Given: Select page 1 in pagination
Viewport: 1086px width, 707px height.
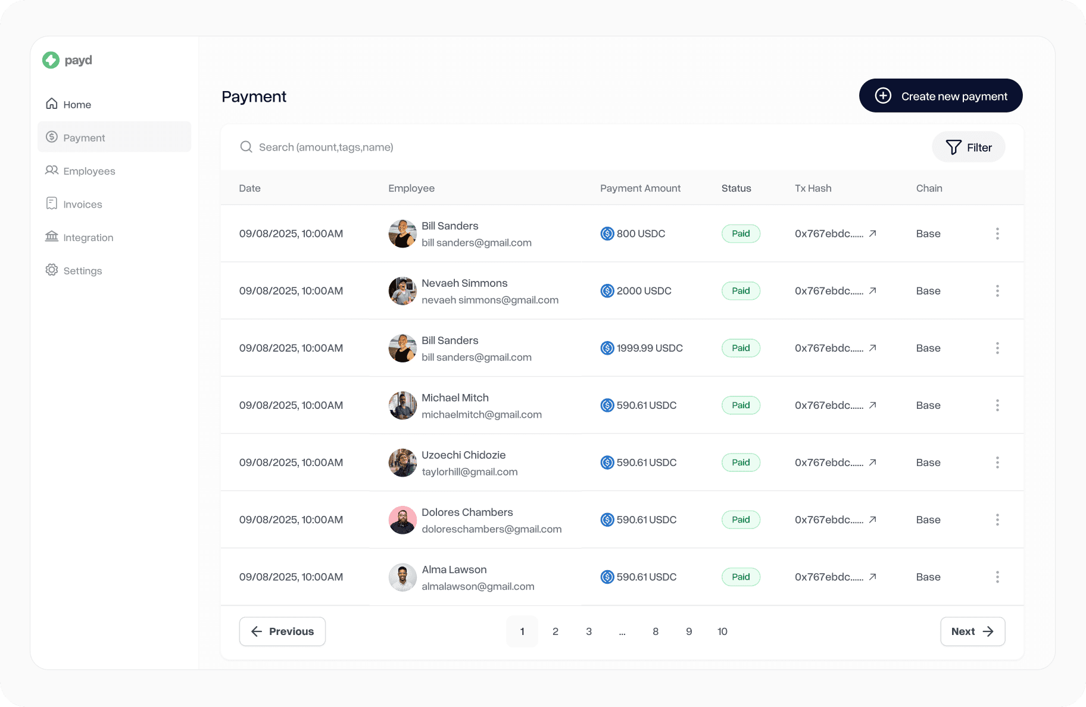Looking at the screenshot, I should pos(522,631).
